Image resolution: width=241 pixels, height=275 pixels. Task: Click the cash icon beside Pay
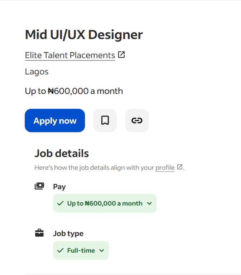(x=39, y=186)
